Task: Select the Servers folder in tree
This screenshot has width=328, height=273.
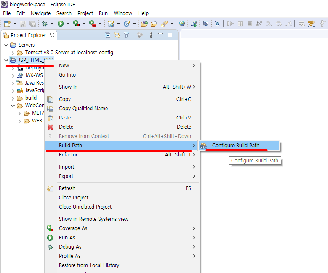Action: pos(27,45)
